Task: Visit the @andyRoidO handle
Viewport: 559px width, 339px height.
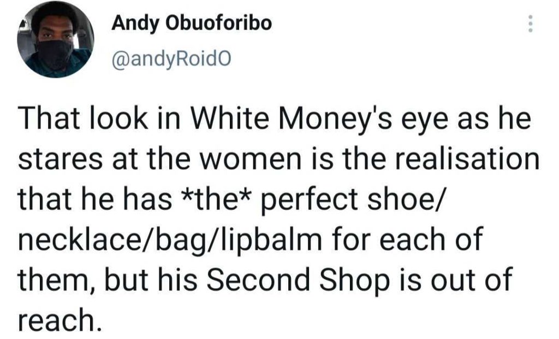Action: [164, 56]
